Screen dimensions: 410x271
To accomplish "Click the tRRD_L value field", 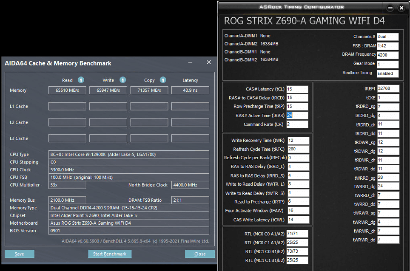I will tap(298, 167).
